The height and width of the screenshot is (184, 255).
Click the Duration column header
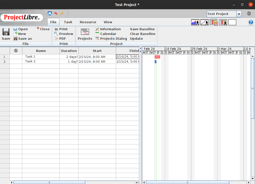[x=69, y=51]
